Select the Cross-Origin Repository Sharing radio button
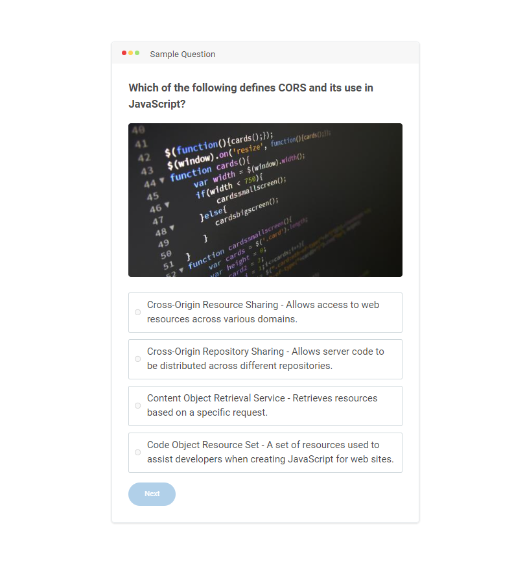This screenshot has width=525, height=572. [138, 359]
